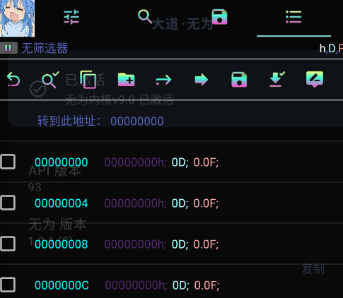The height and width of the screenshot is (298, 343).
Task: Check the box for address 00000008
Action: click(x=8, y=244)
